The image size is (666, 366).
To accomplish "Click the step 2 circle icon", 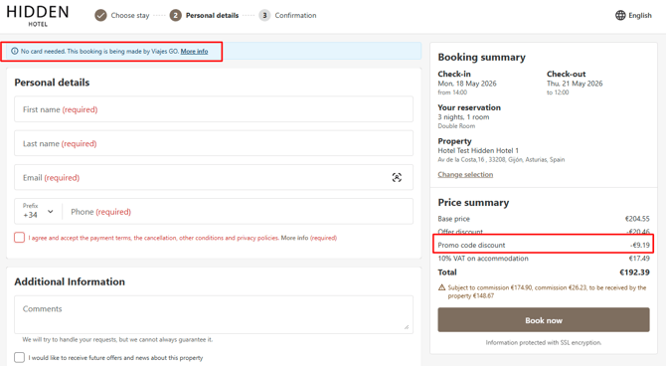I will tap(175, 15).
